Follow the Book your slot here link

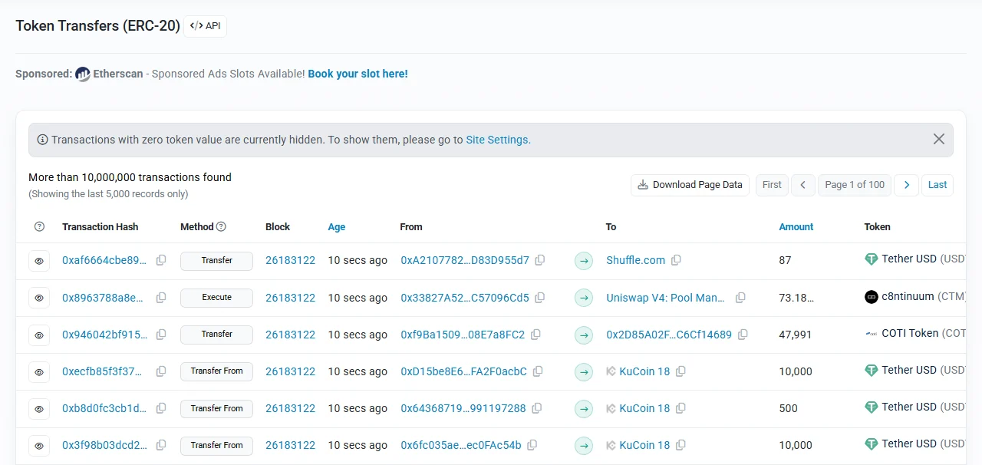[358, 74]
